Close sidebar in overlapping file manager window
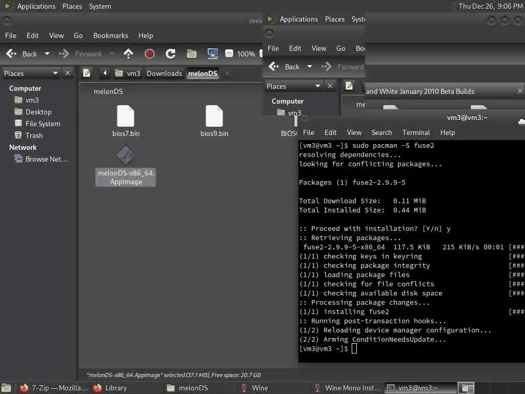 330,86
